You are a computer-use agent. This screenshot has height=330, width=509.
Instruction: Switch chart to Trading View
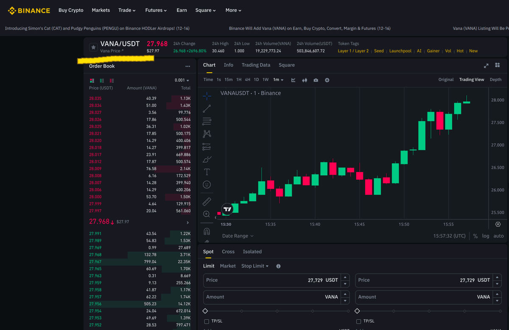(472, 80)
